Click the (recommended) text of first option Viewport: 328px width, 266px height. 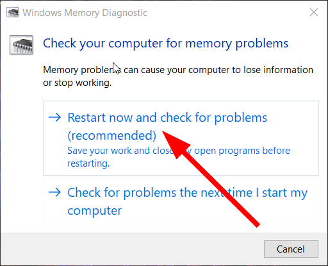[112, 135]
